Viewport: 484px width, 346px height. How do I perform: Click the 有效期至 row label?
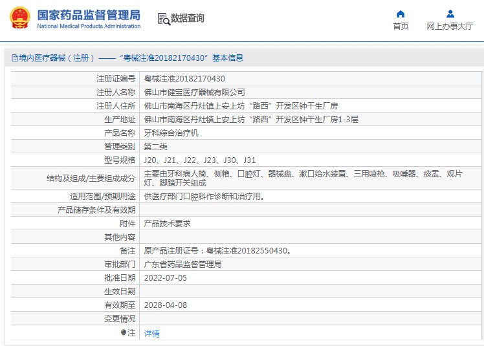(x=120, y=305)
